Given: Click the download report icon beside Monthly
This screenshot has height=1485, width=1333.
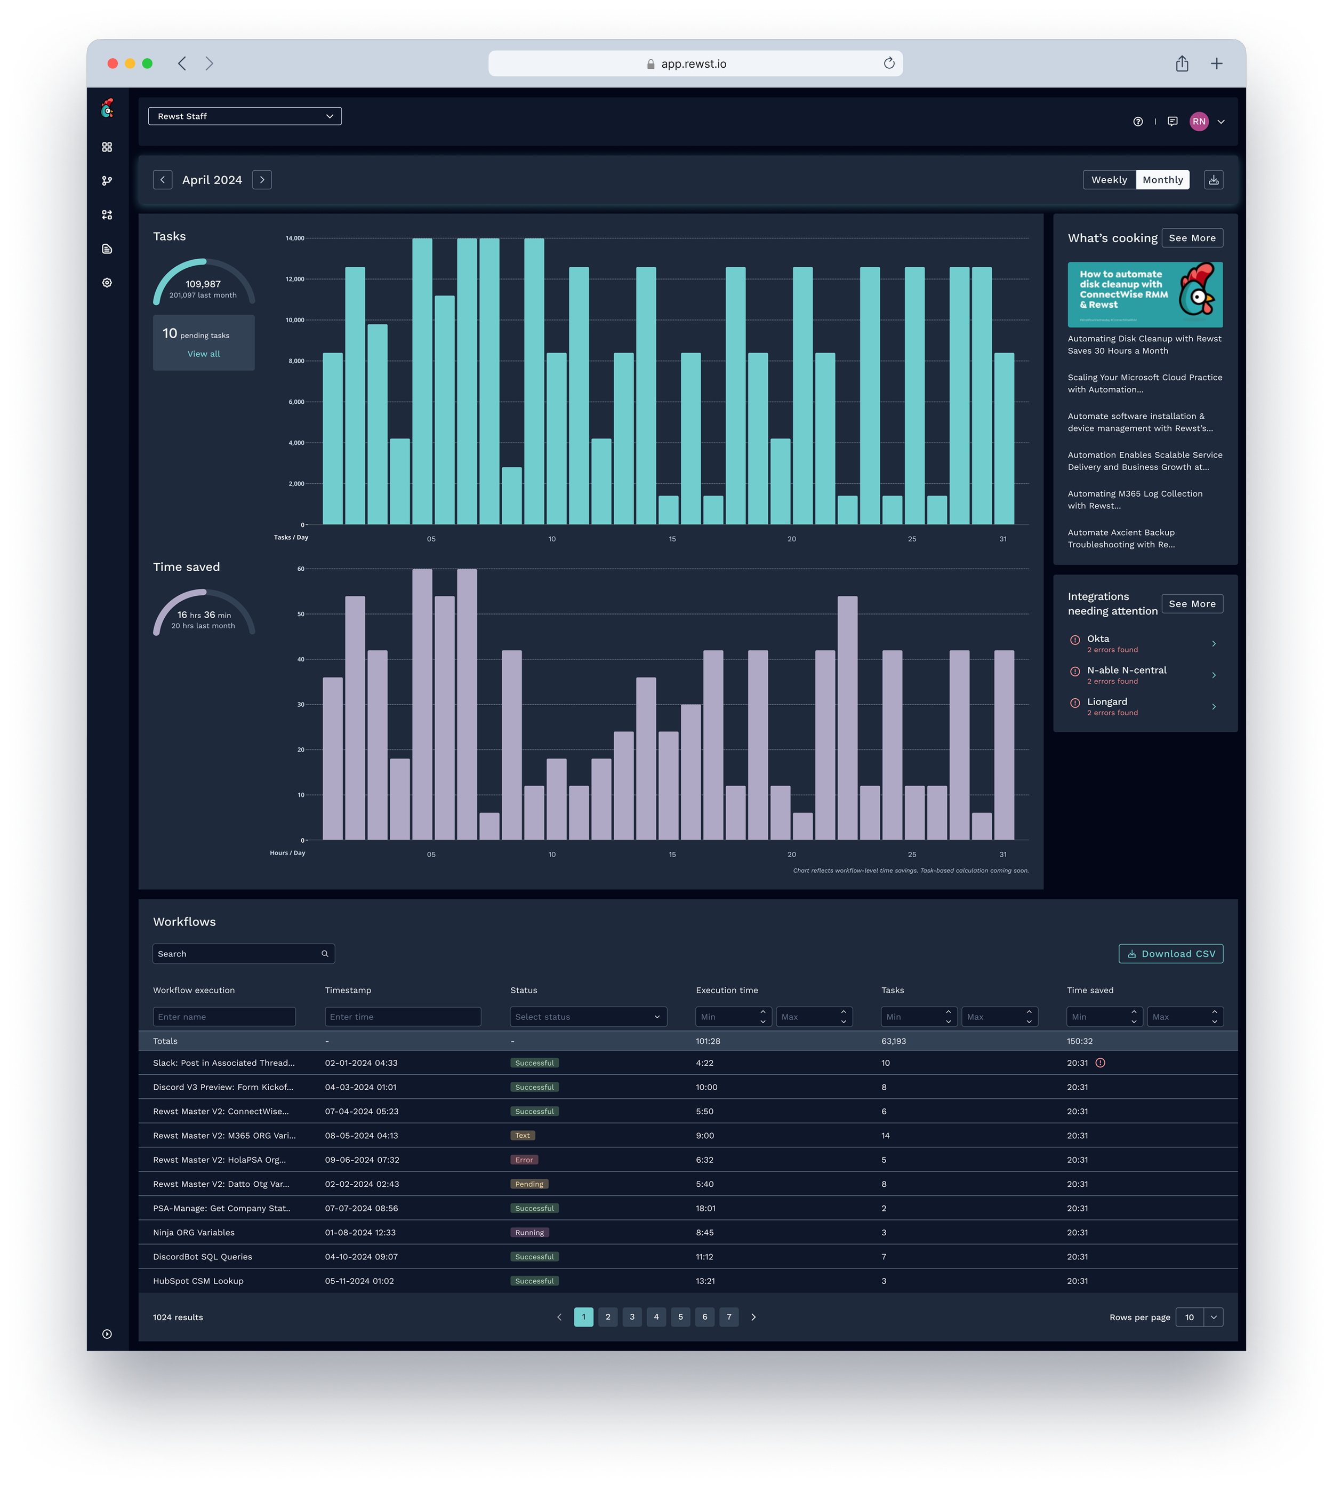Looking at the screenshot, I should (x=1213, y=179).
